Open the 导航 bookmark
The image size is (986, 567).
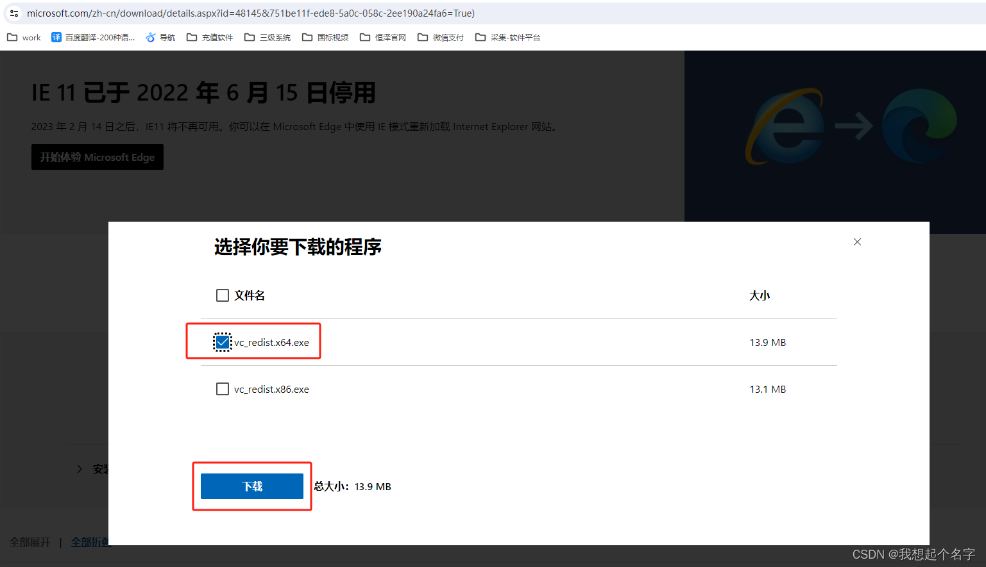[x=160, y=37]
